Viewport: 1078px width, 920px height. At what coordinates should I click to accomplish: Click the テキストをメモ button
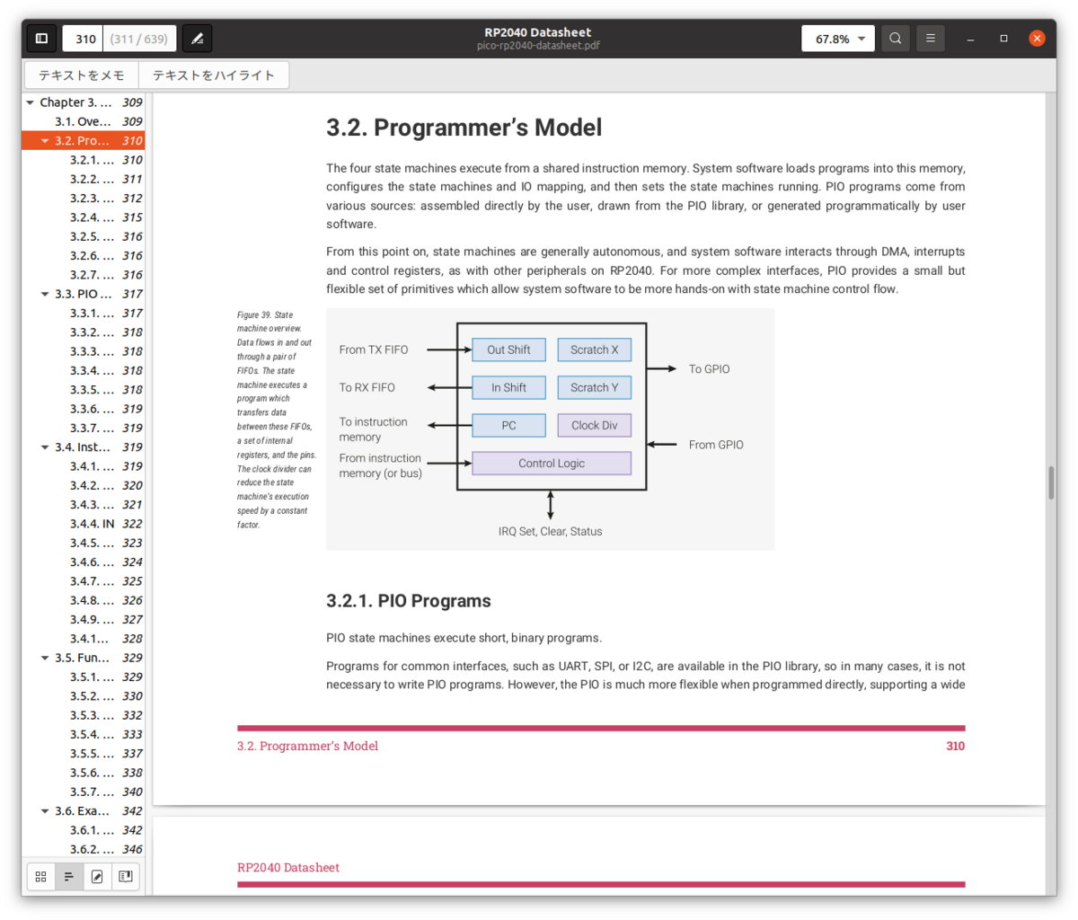[81, 75]
